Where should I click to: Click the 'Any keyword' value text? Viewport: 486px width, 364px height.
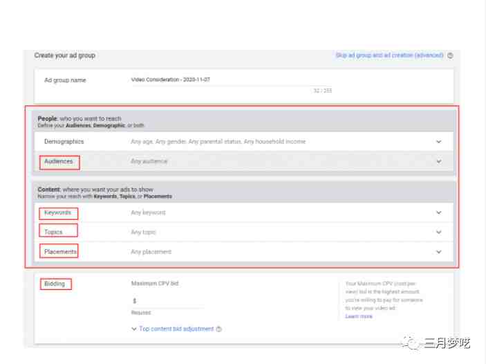pyautogui.click(x=148, y=212)
